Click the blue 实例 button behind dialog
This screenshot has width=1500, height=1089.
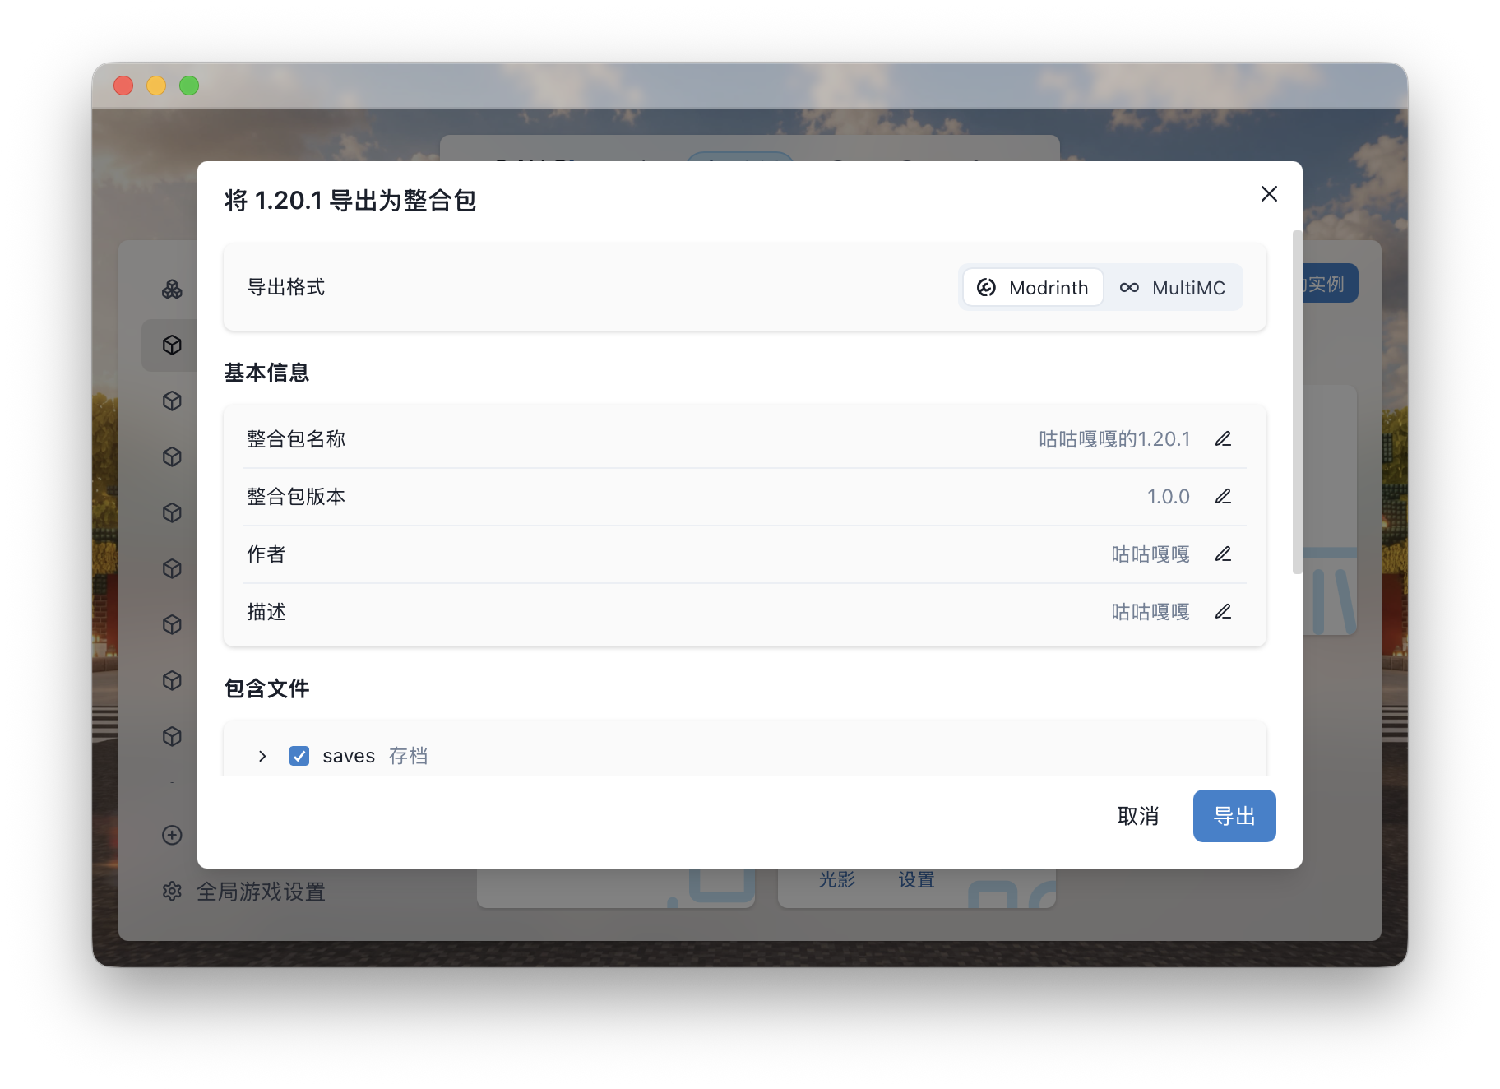pyautogui.click(x=1330, y=284)
